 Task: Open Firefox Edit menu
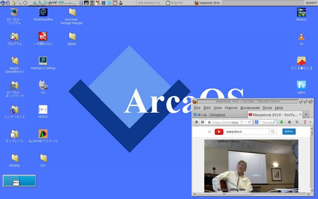click(x=207, y=108)
